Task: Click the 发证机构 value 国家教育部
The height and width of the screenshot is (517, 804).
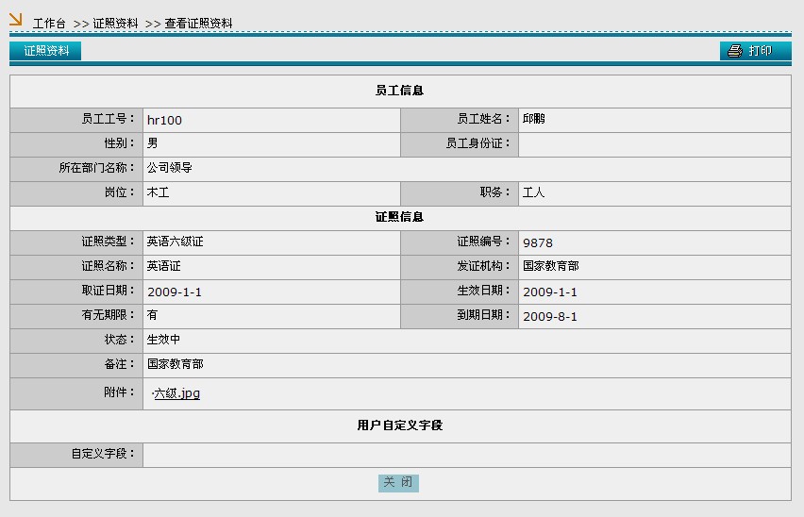Action: (551, 267)
